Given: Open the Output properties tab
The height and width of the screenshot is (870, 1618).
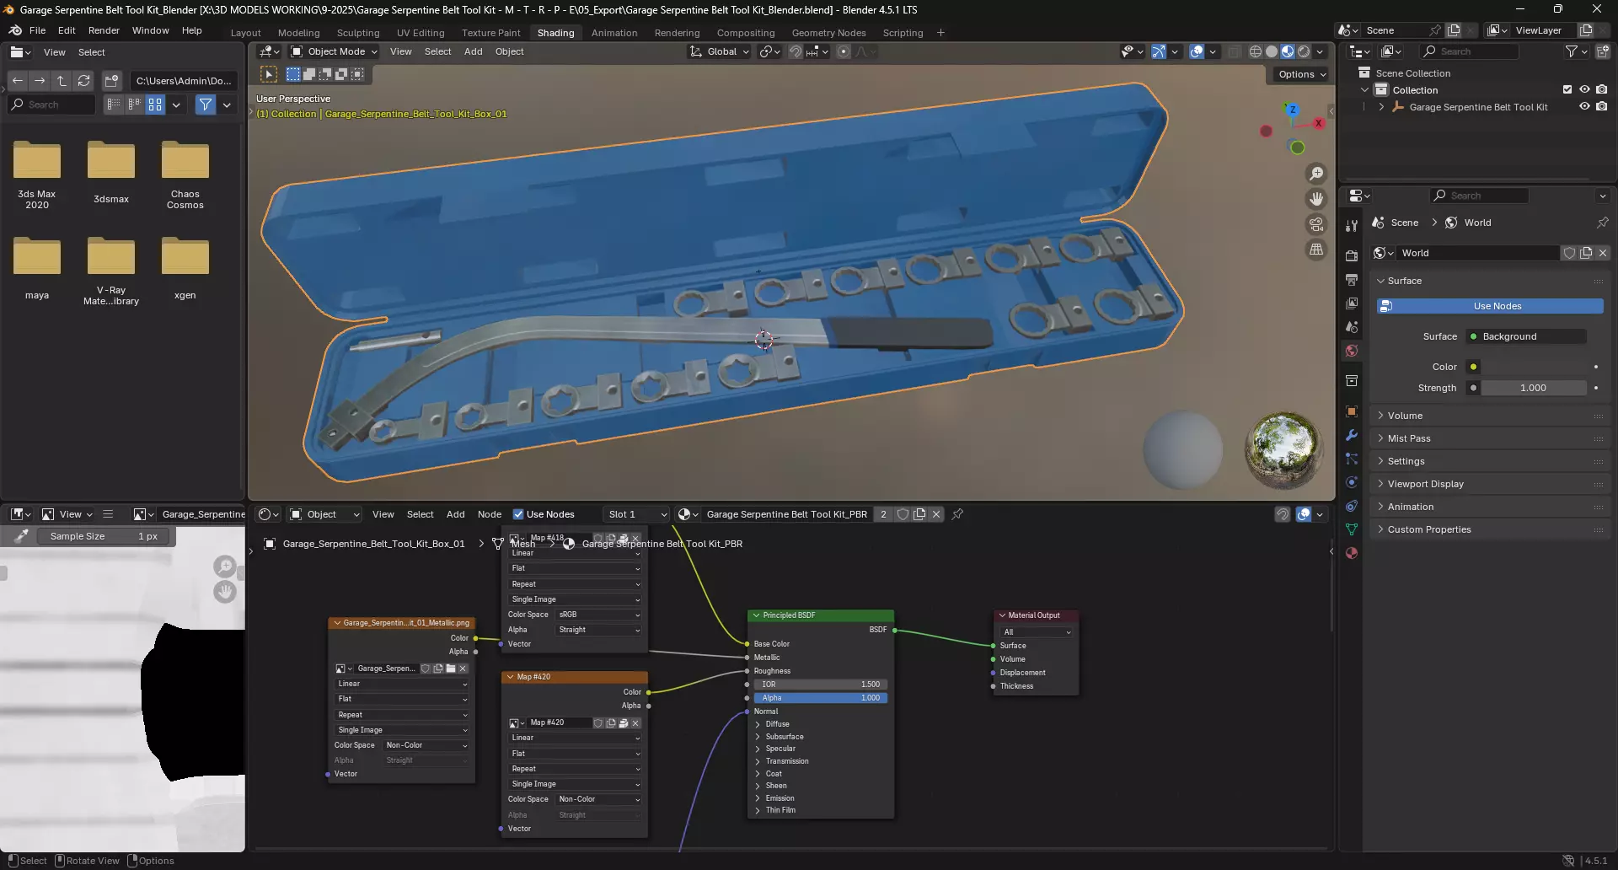Looking at the screenshot, I should (x=1352, y=280).
